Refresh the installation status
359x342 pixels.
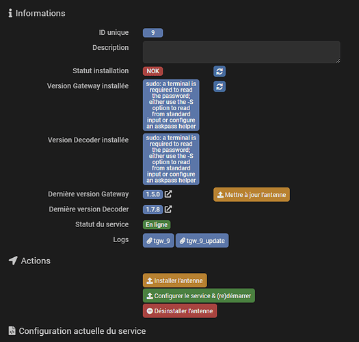220,71
